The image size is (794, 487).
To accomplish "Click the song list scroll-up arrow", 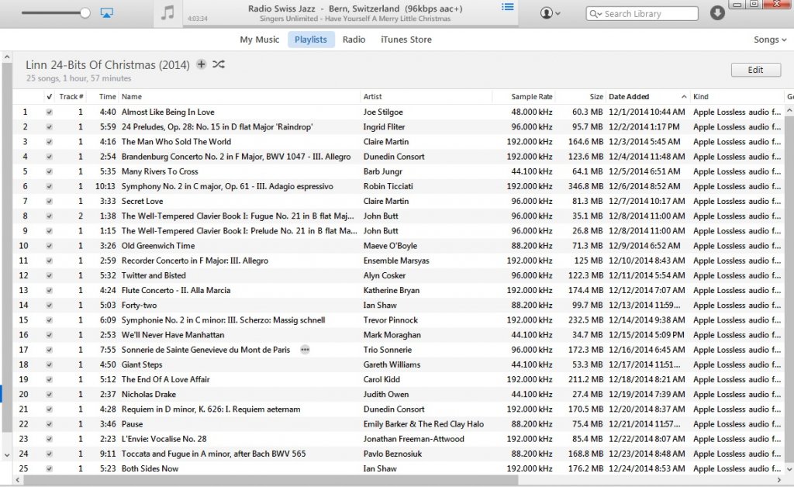I will pos(789,110).
